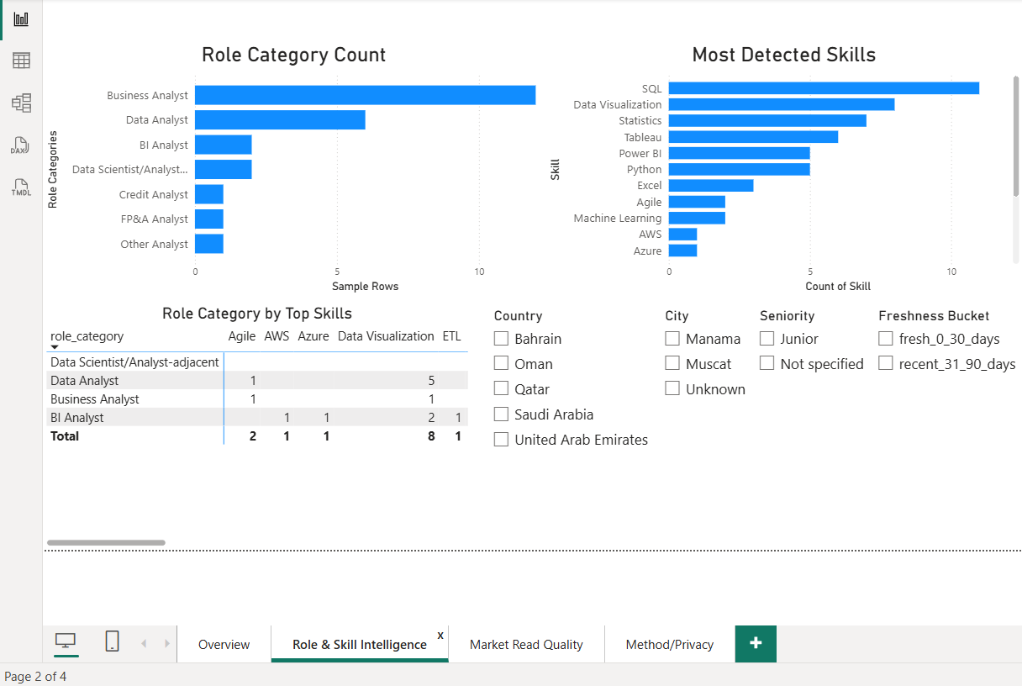1022x686 pixels.
Task: Click the Tableau skill bar
Action: (x=753, y=137)
